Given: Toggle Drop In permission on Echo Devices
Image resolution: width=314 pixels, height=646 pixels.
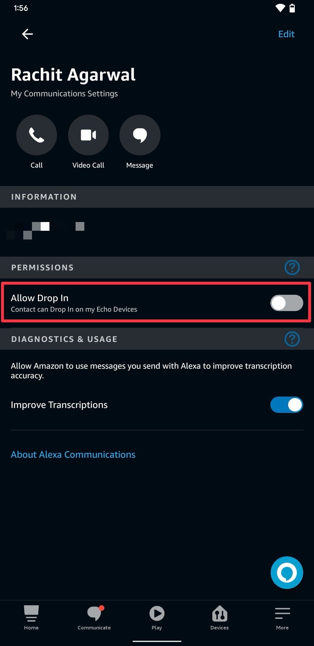Looking at the screenshot, I should pos(286,303).
